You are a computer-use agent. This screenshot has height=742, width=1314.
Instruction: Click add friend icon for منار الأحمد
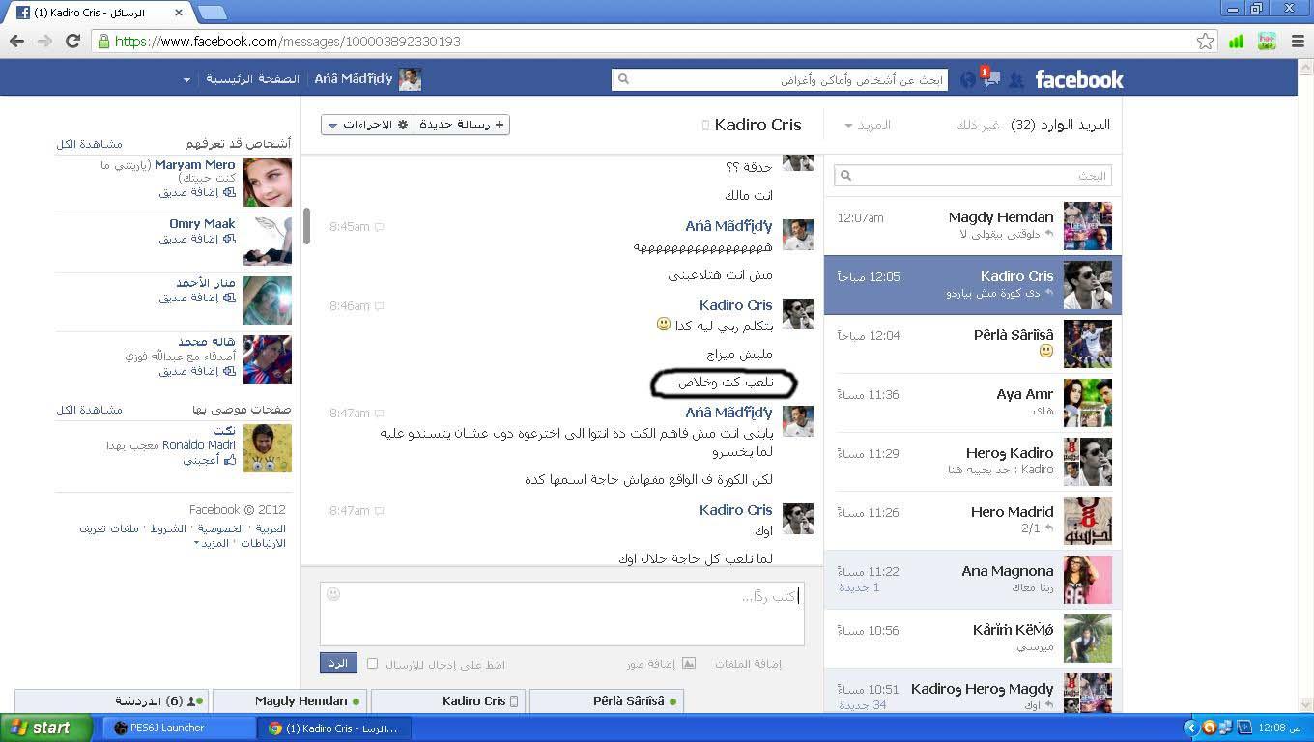[x=230, y=298]
